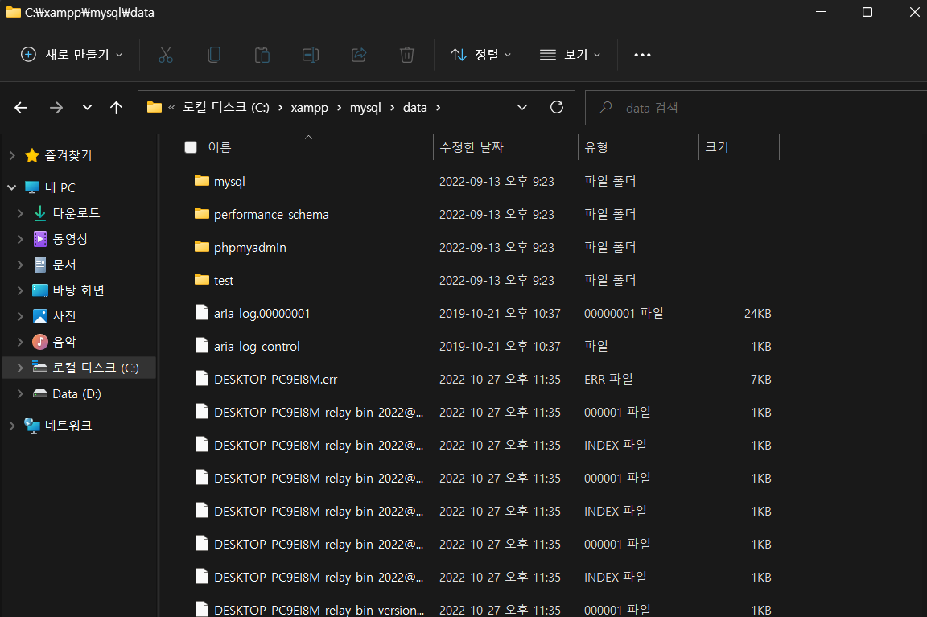The image size is (927, 617).
Task: Click the Paste clipboard icon
Action: [262, 55]
